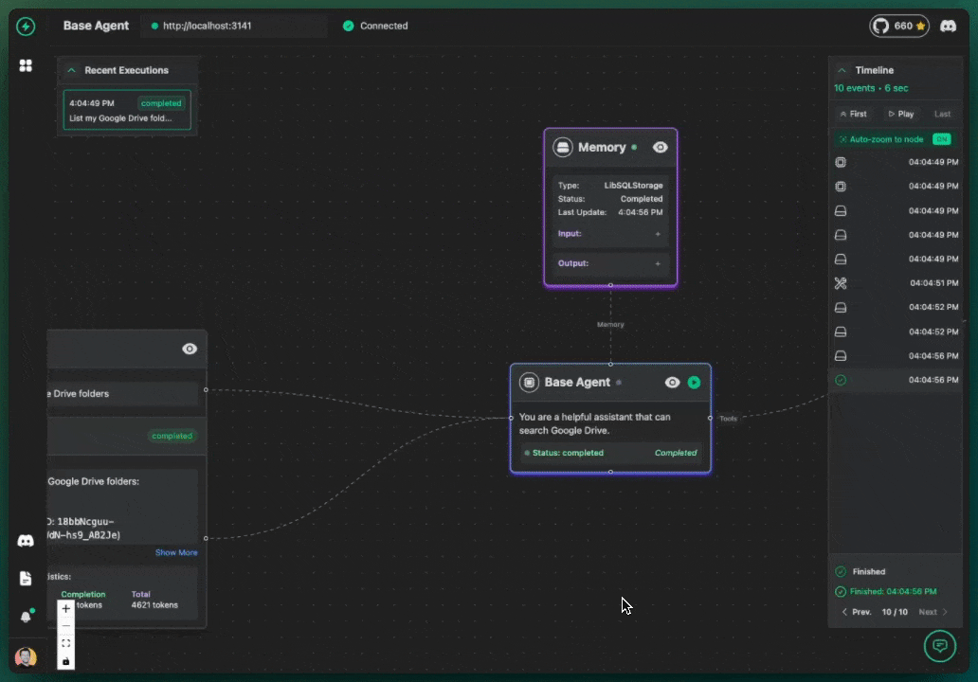The width and height of the screenshot is (978, 682).
Task: Click the green Connected check icon
Action: (348, 26)
